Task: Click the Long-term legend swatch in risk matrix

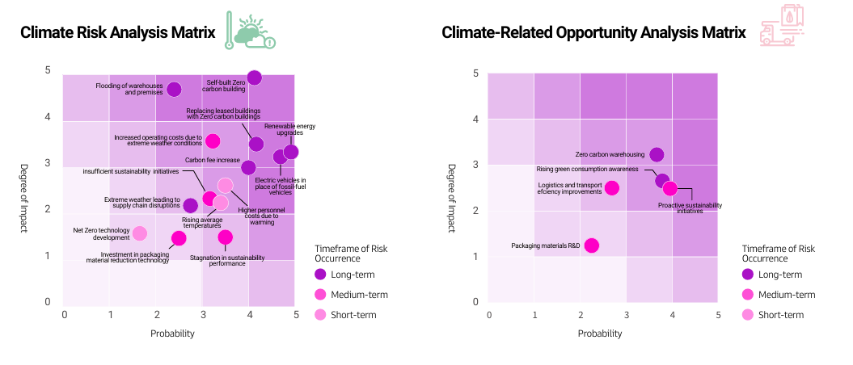Action: (321, 274)
